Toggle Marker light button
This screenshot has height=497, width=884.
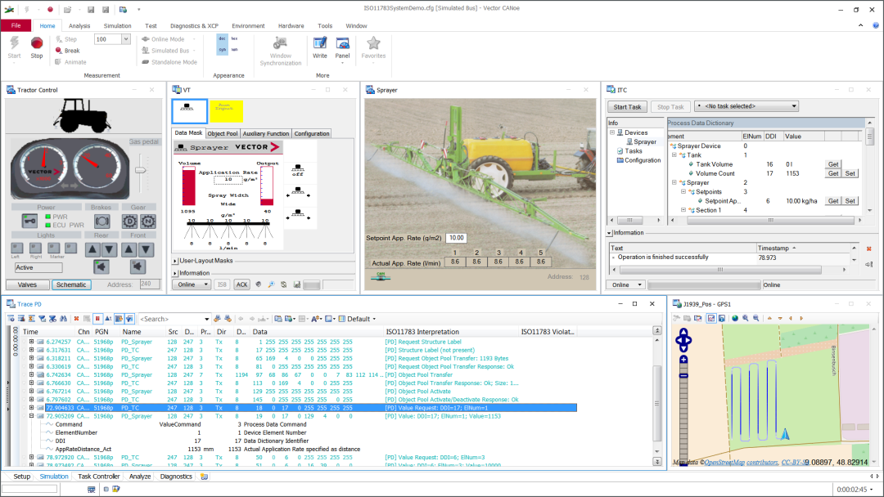pyautogui.click(x=54, y=247)
